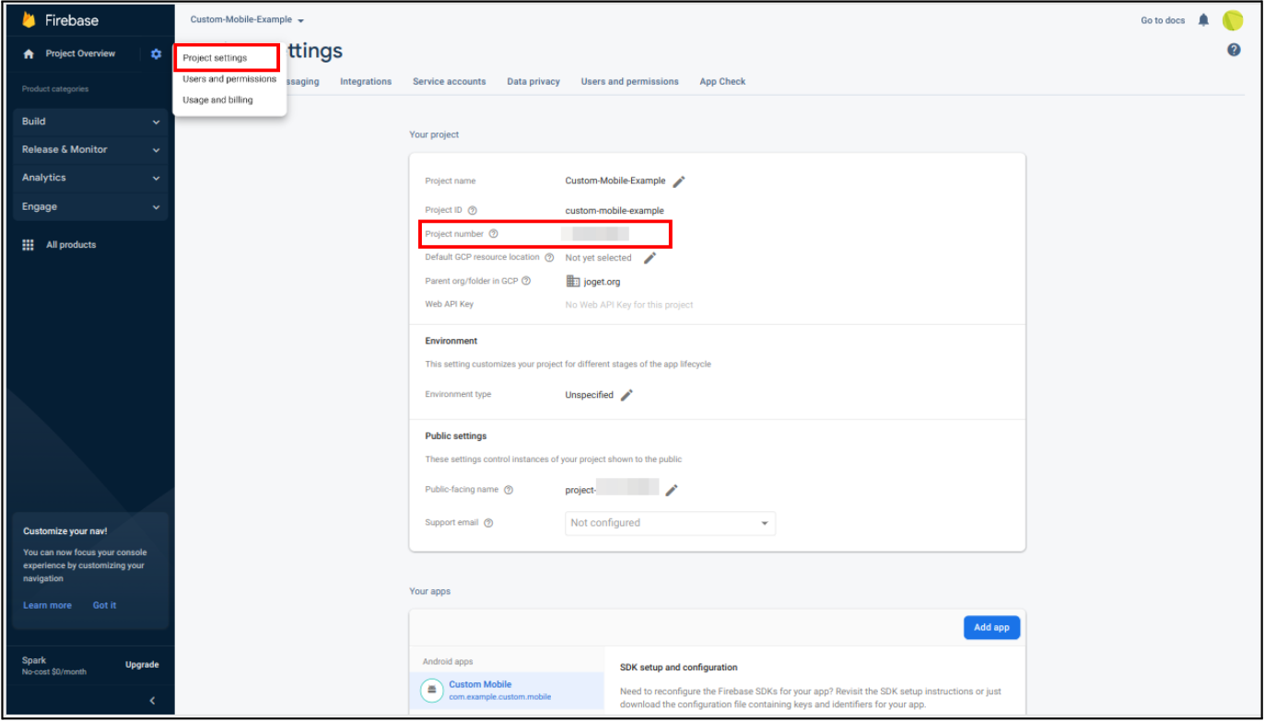Edit the project name pencil icon
The height and width of the screenshot is (721, 1265).
pyautogui.click(x=679, y=181)
